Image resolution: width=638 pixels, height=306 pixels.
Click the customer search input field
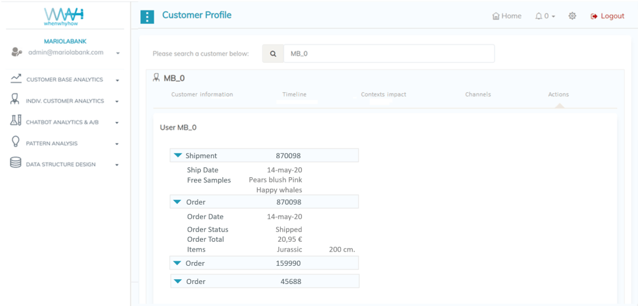(389, 54)
